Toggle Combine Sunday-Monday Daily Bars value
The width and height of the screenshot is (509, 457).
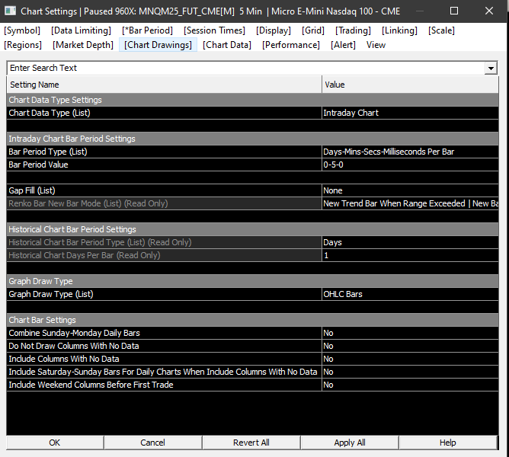tap(410, 333)
